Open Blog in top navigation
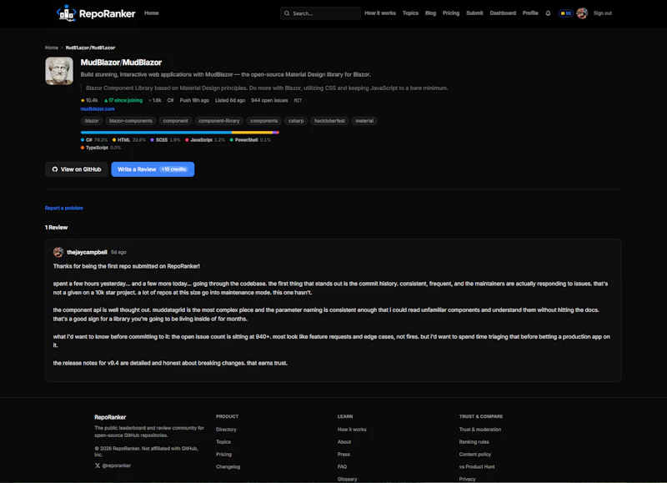 click(430, 13)
